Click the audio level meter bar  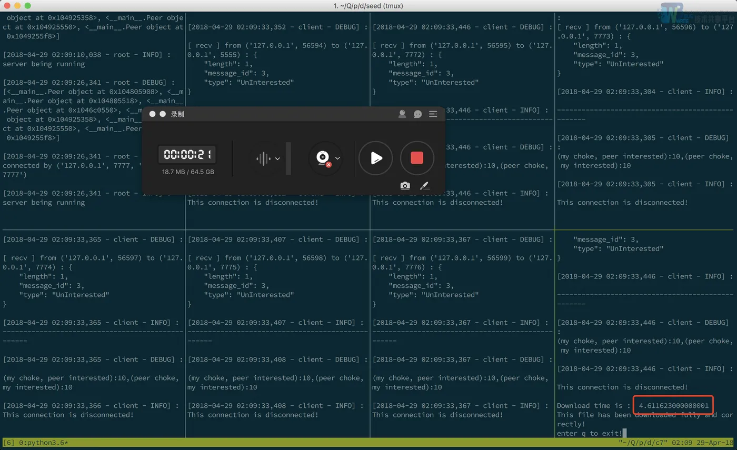[288, 158]
